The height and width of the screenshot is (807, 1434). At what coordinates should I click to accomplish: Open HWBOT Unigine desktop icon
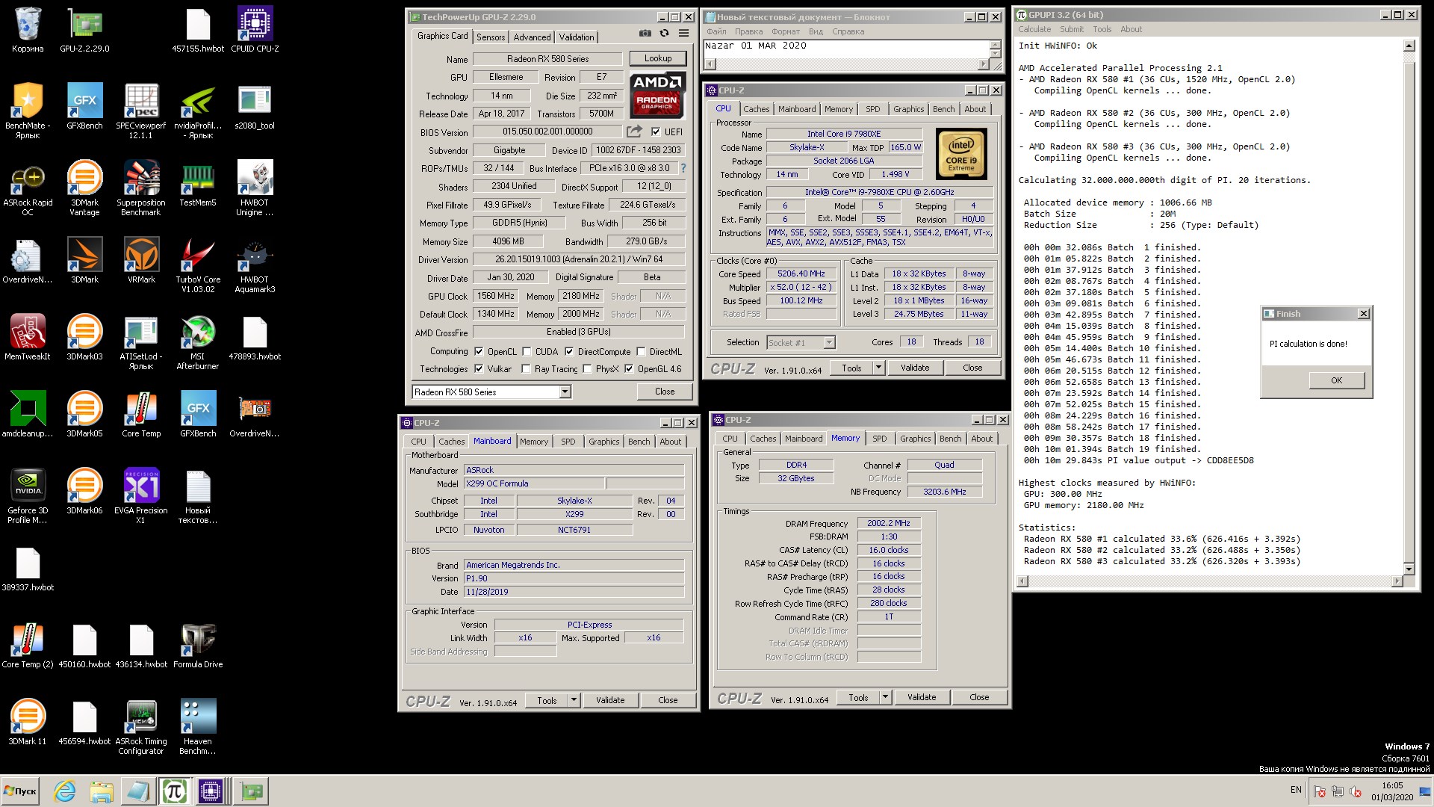pyautogui.click(x=255, y=188)
